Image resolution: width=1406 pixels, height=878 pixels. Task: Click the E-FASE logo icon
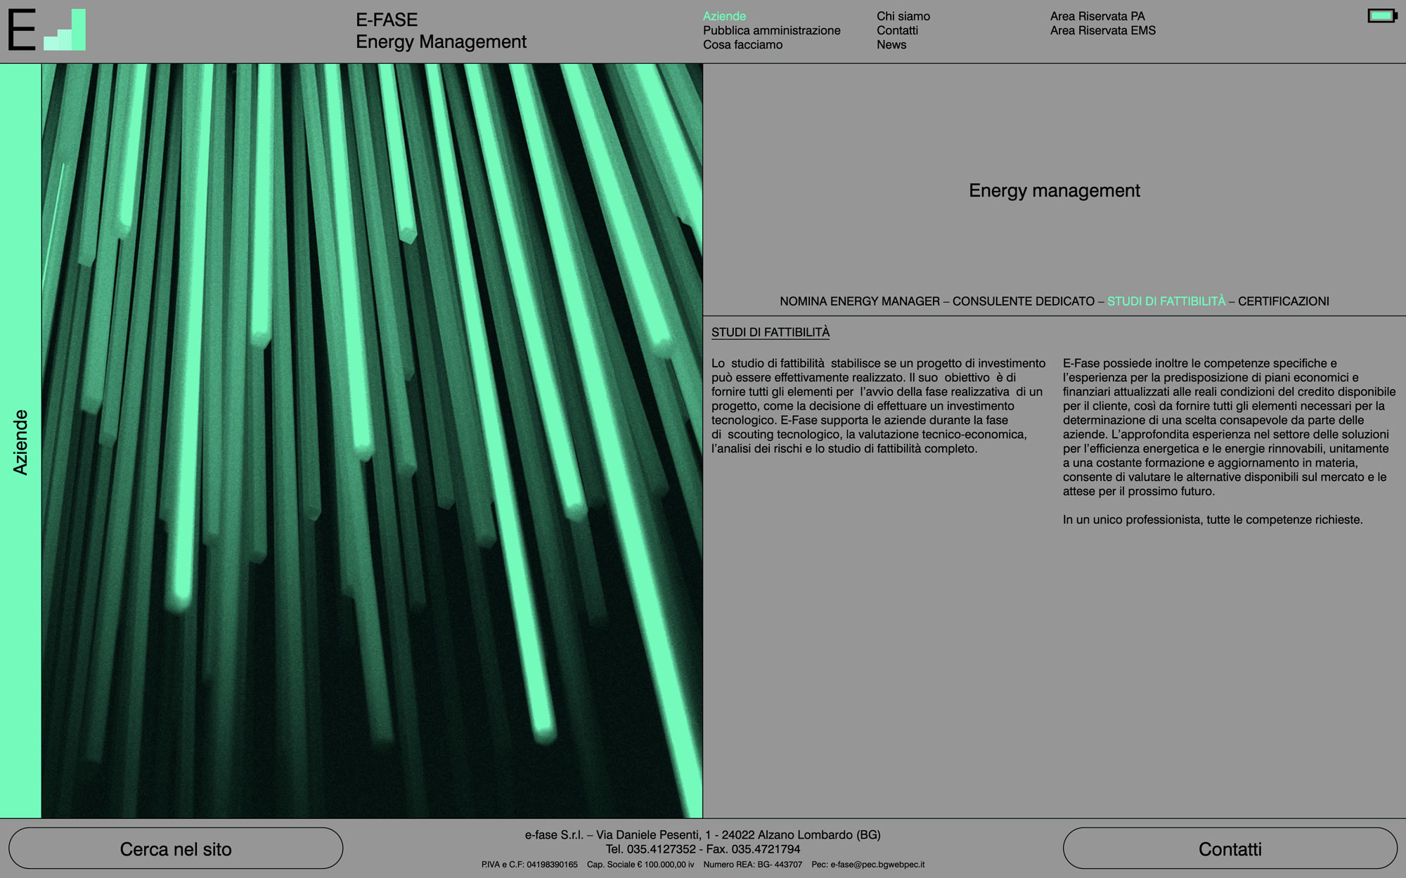click(46, 30)
